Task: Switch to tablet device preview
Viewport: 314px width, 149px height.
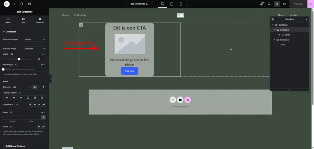Action: tap(172, 4)
